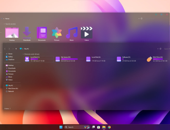
Task: Open Documents folder in Quick access
Action: pyautogui.click(x=42, y=34)
